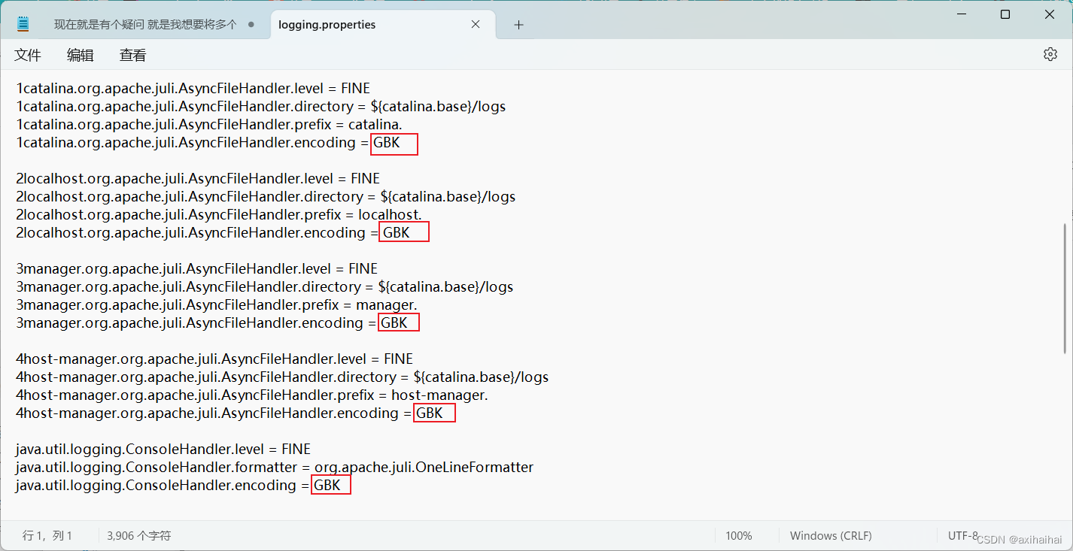Minimize the Notepad window

coord(960,14)
